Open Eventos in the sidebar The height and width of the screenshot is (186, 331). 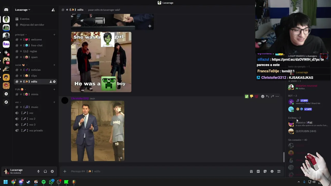point(35,19)
